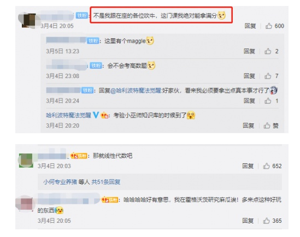Reply to the comment with 600 likes

250,26
